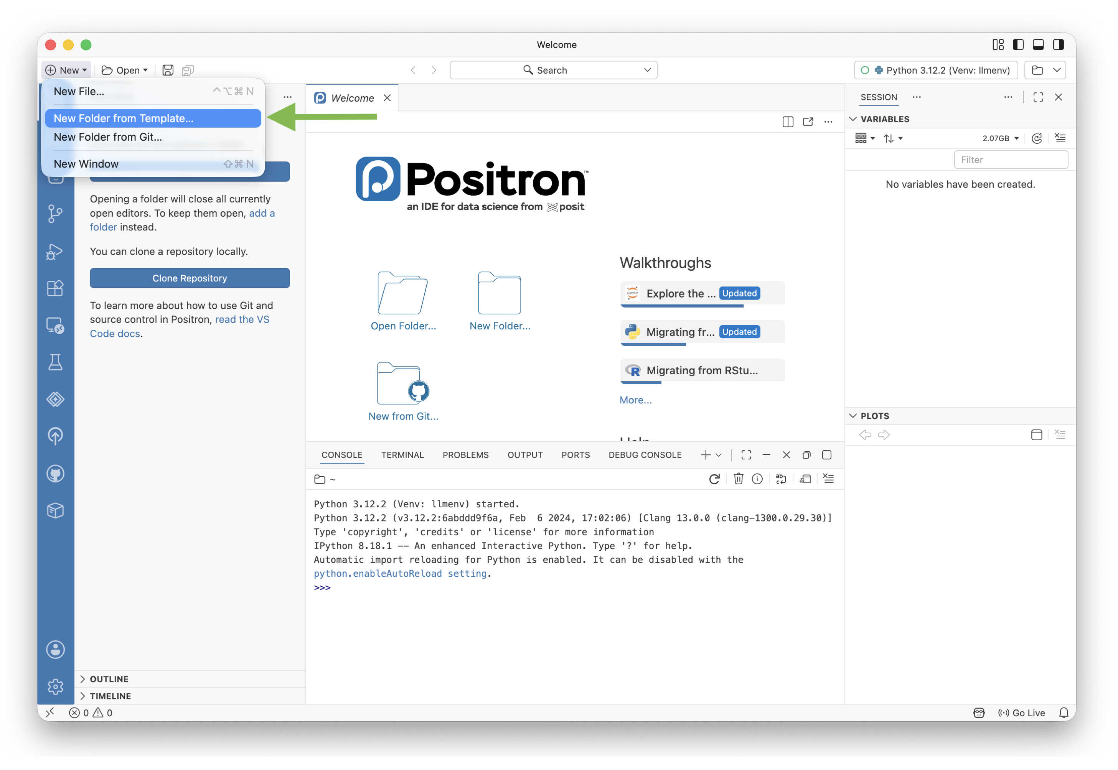The height and width of the screenshot is (770, 1118).
Task: Open the GitHub activity bar icon
Action: (x=56, y=474)
